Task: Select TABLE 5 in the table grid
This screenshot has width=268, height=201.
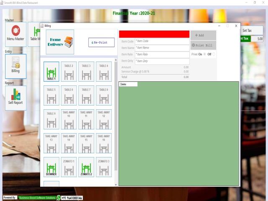Action: pos(51,95)
